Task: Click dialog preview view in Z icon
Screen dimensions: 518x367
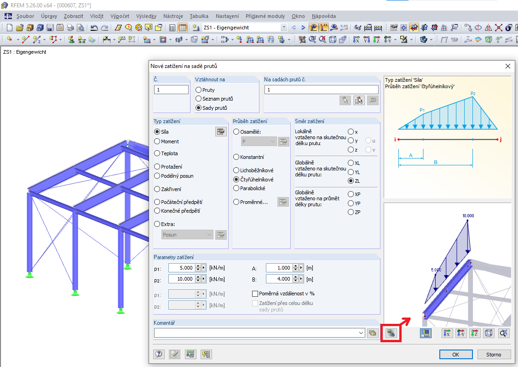Action: point(475,333)
